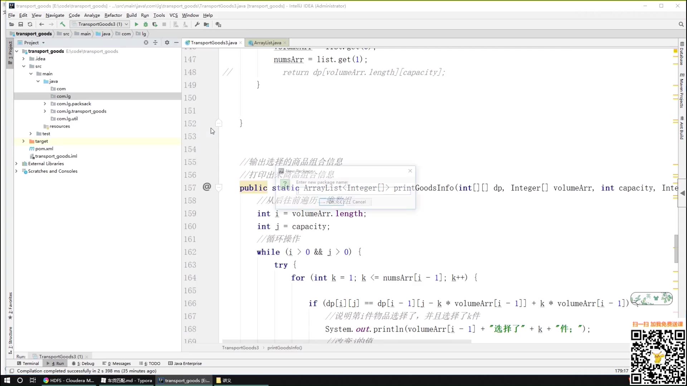Close the TransportGoods3.java editor tab
The image size is (687, 386).
241,43
